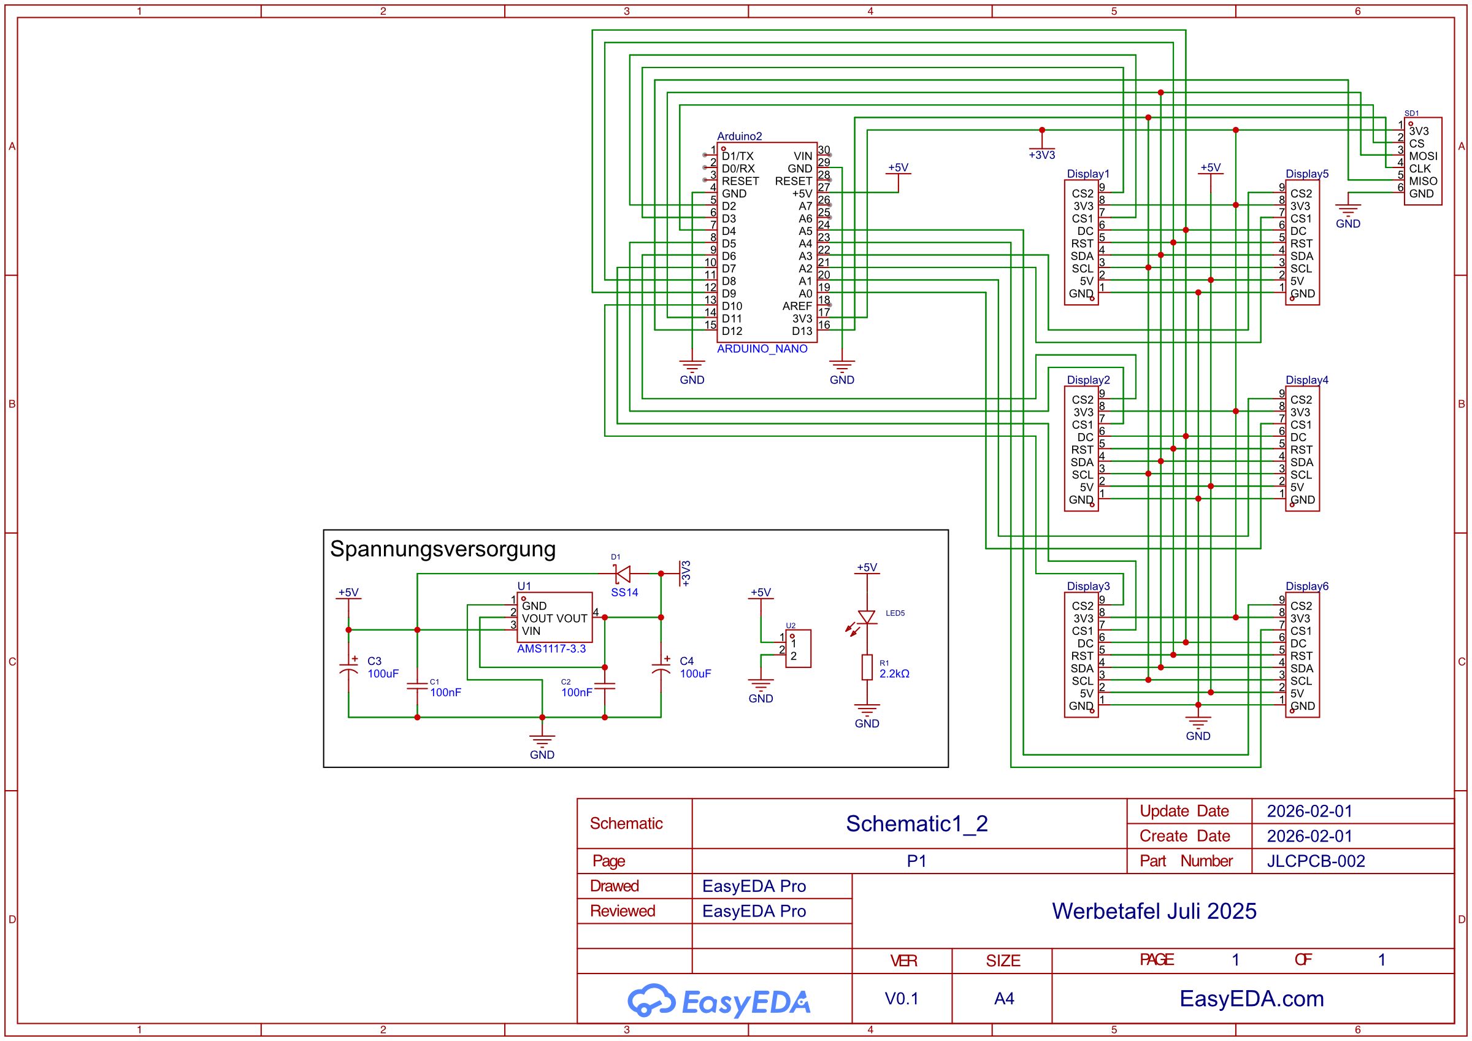Image resolution: width=1472 pixels, height=1041 pixels.
Task: Select the U2 two-pin header symbol
Action: tap(798, 648)
